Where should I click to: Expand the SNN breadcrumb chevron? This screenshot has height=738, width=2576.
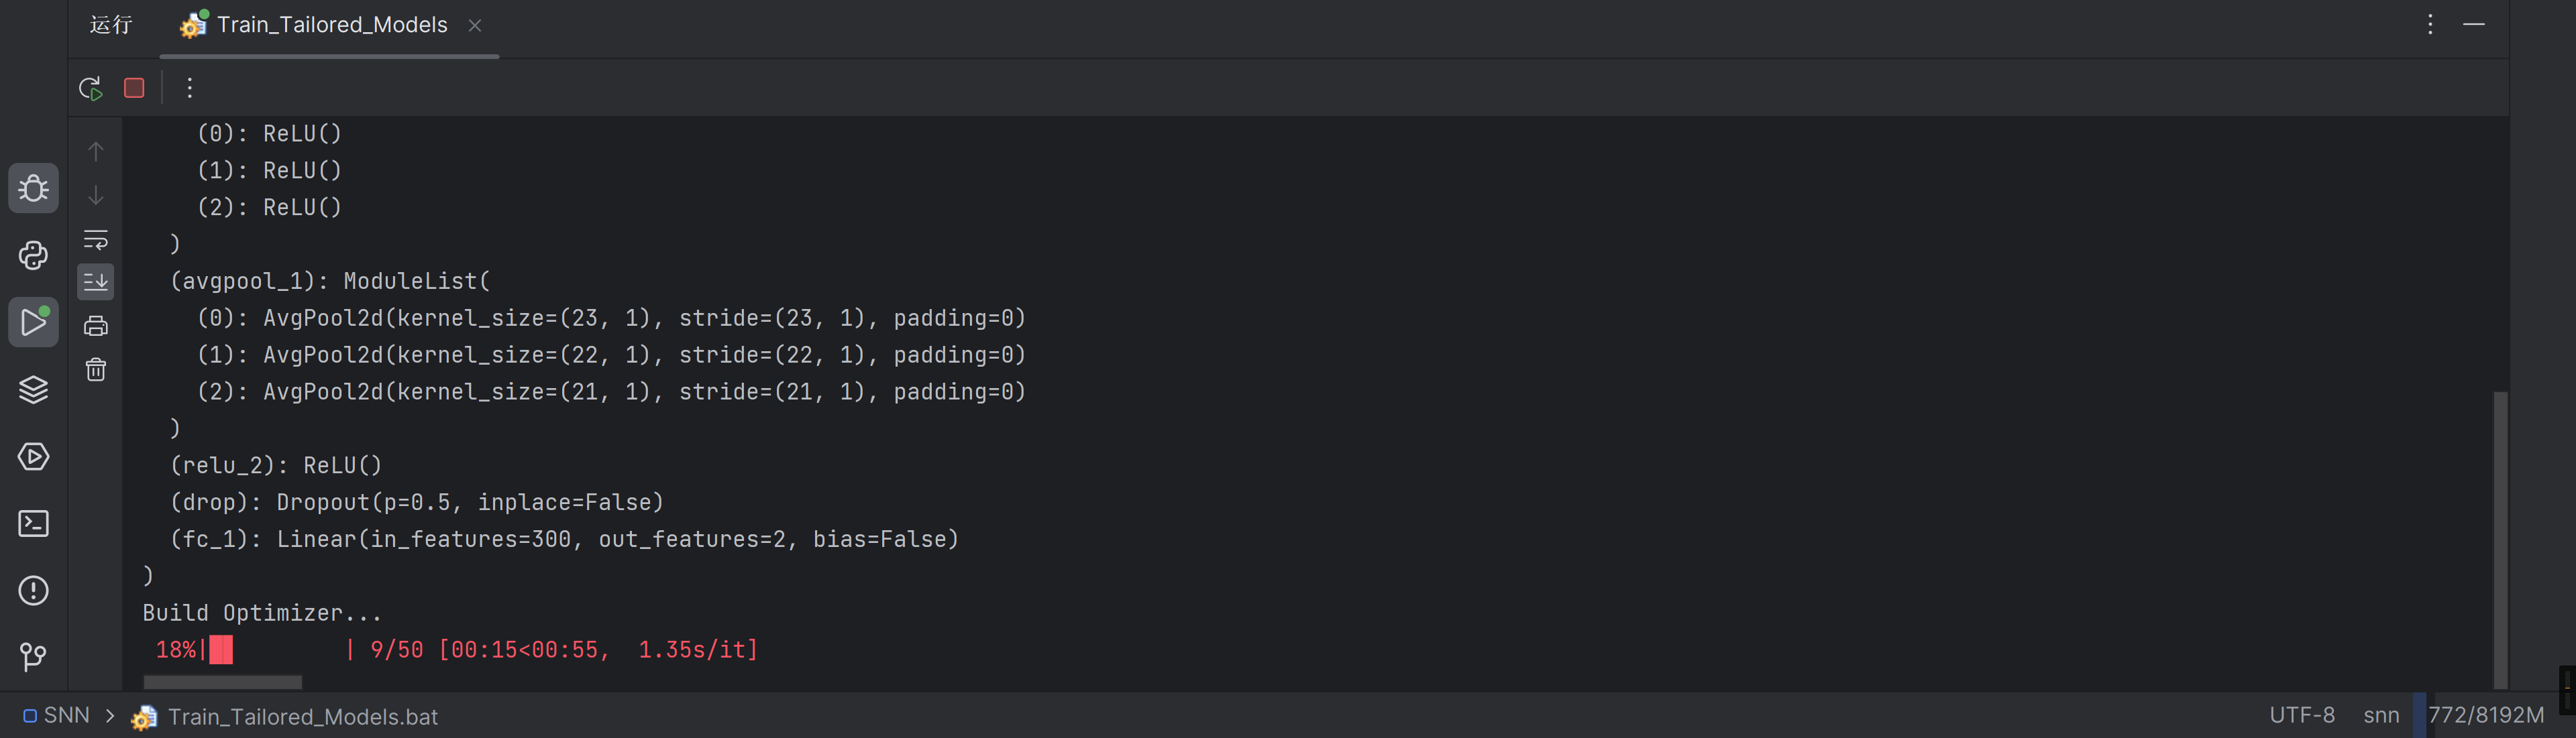click(110, 716)
